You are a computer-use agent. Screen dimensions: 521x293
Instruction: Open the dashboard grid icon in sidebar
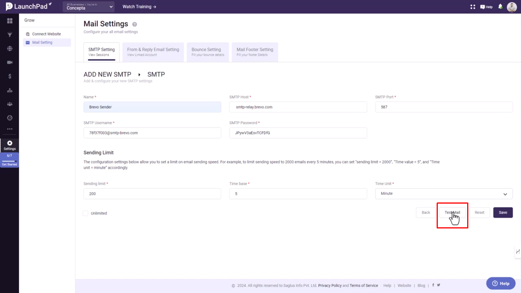[x=10, y=21]
